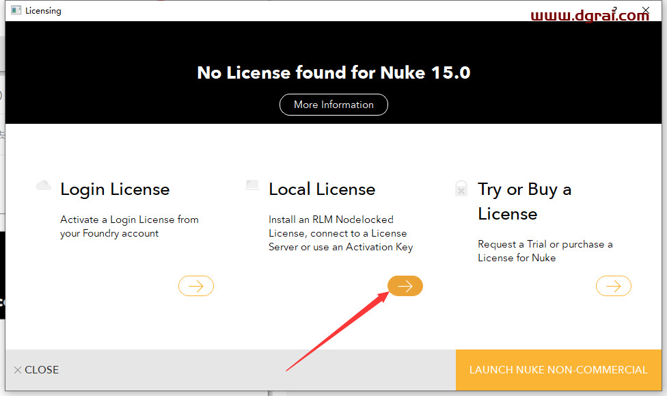
Task: Click the CLOSE button at bottom left
Action: [x=36, y=369]
